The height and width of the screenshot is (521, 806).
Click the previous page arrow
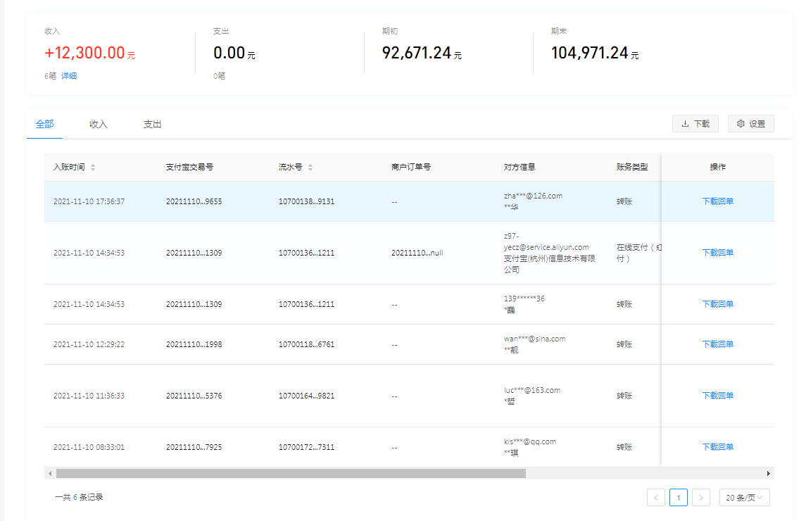point(656,498)
